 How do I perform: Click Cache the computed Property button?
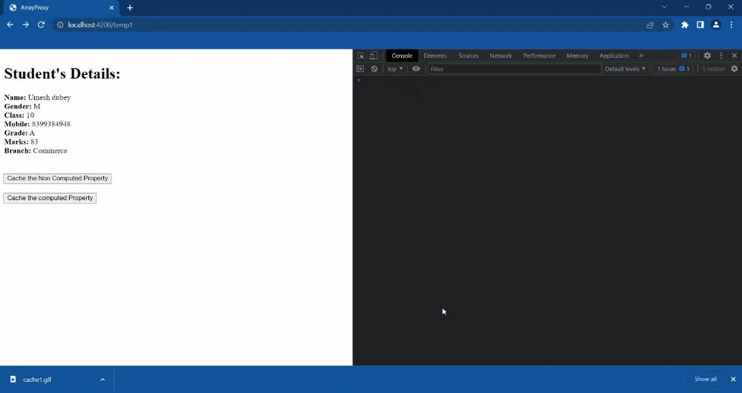pos(50,199)
